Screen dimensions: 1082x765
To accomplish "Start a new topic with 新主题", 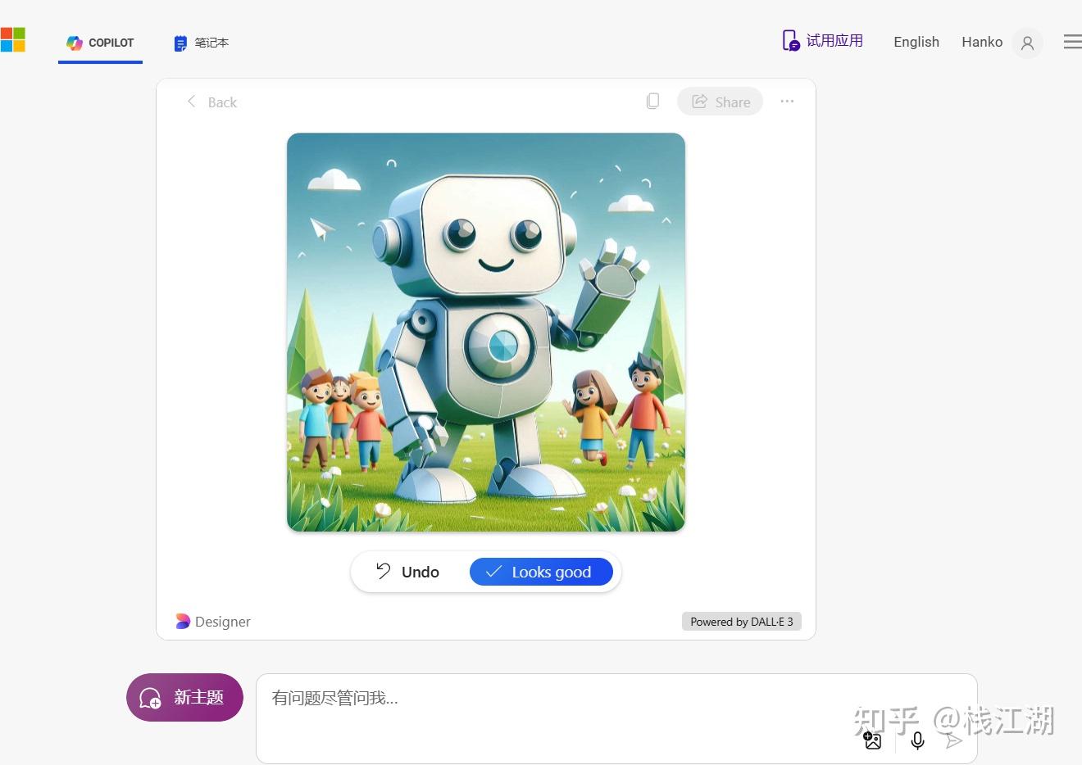I will [x=184, y=697].
